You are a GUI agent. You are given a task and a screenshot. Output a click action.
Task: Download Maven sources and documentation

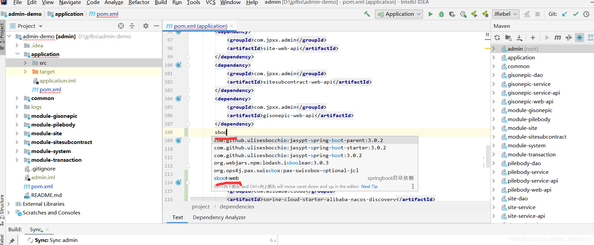click(x=519, y=38)
